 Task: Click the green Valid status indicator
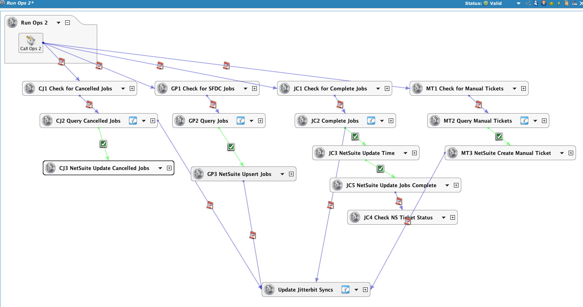click(x=486, y=3)
